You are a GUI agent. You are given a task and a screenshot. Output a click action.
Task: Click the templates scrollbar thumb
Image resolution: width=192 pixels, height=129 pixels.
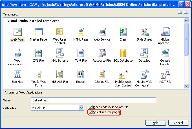pyautogui.click(x=186, y=39)
